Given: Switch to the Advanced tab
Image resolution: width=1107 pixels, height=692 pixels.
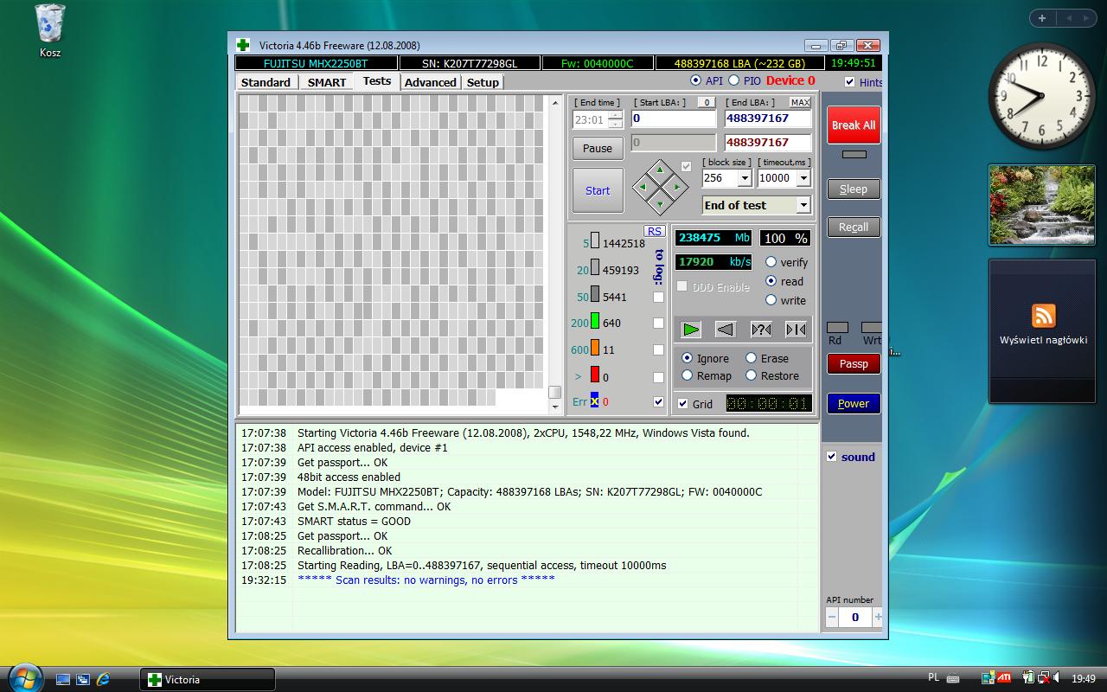Looking at the screenshot, I should 431,82.
